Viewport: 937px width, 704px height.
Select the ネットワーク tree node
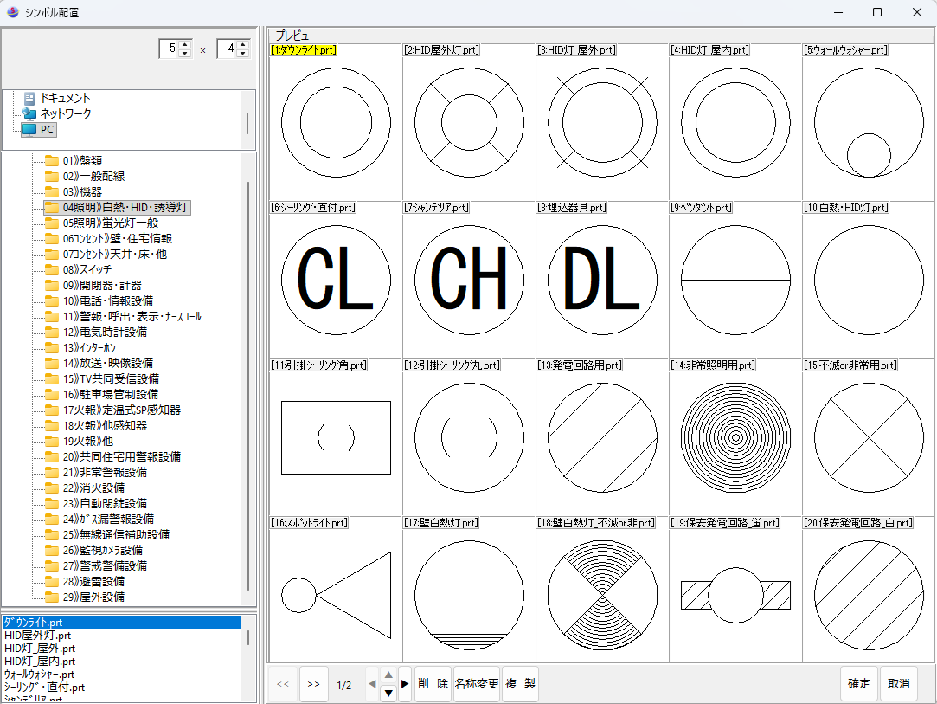point(65,113)
